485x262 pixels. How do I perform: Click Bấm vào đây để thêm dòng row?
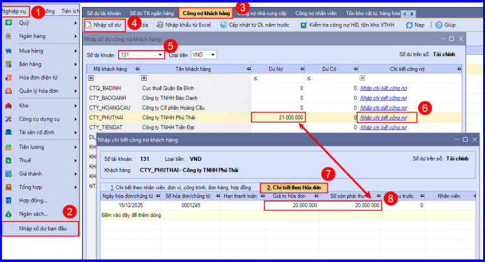click(288, 215)
